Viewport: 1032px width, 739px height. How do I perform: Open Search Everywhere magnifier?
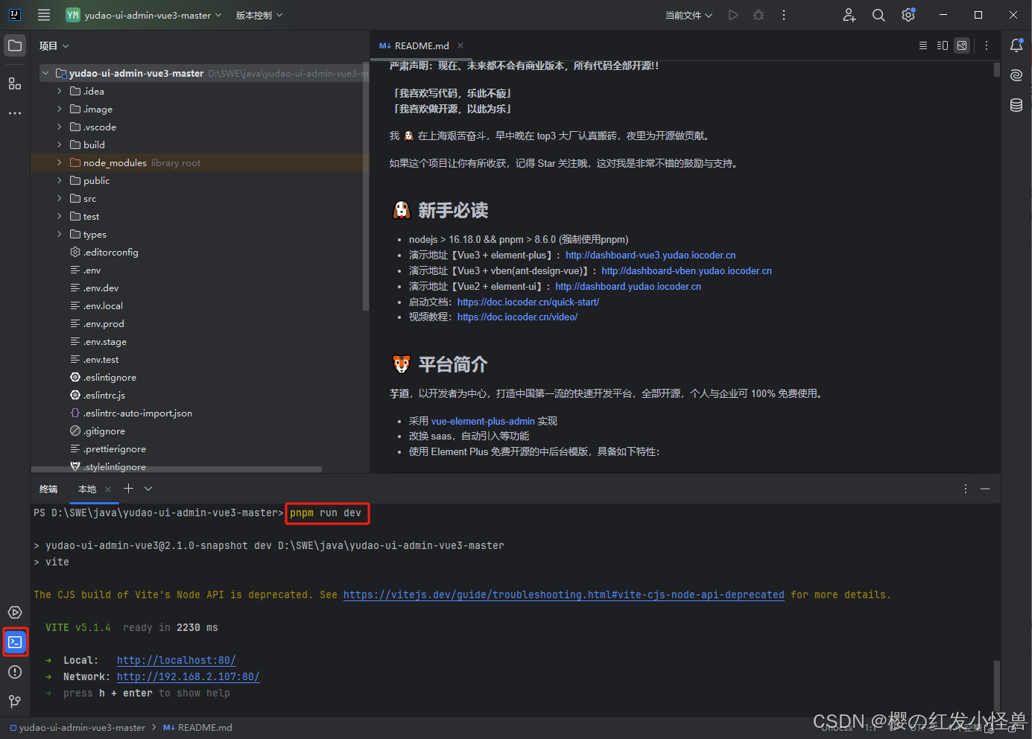coord(879,15)
